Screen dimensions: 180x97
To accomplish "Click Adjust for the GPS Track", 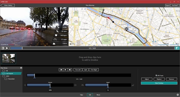I will [x=147, y=79].
